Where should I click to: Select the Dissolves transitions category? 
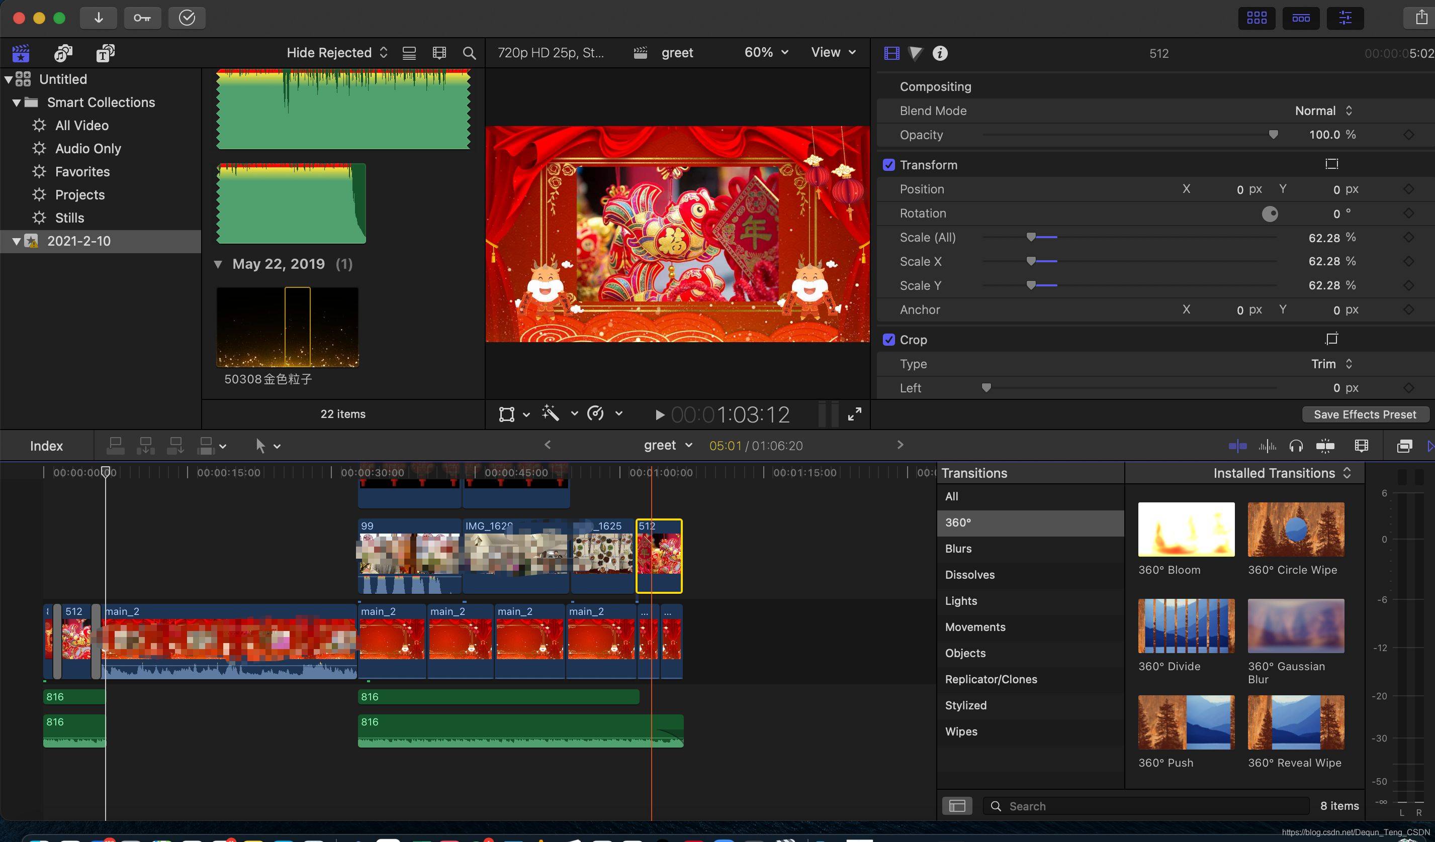pyautogui.click(x=970, y=575)
